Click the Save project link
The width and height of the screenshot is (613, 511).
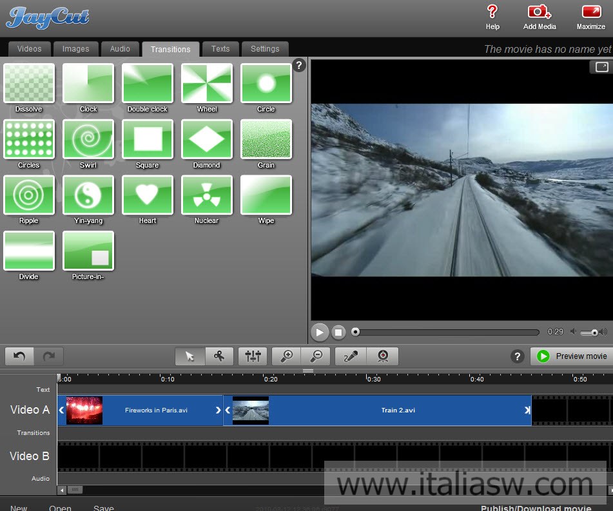[x=104, y=508]
